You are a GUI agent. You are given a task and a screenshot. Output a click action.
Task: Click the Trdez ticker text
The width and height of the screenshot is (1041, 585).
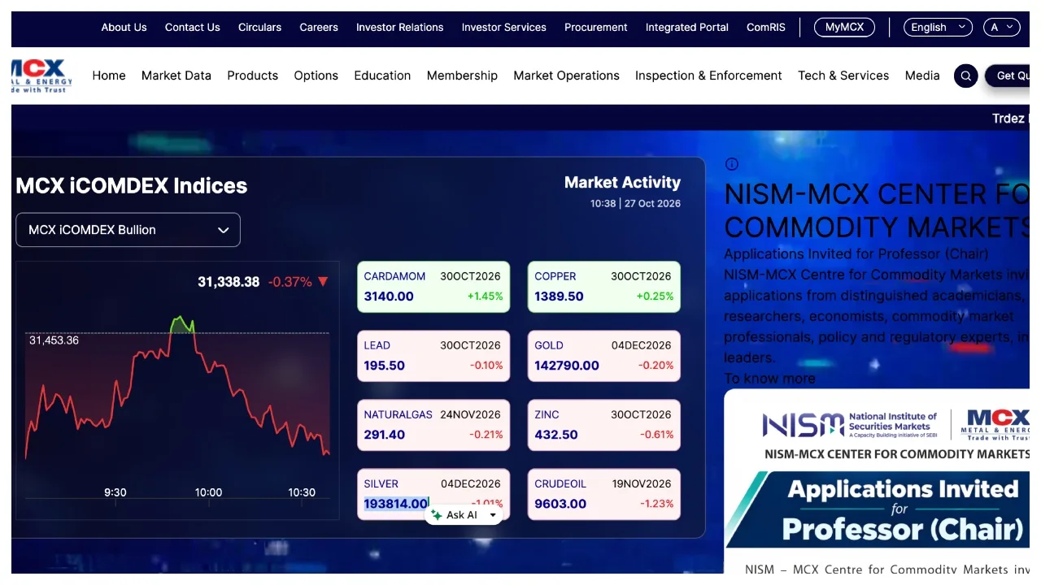(x=1010, y=119)
